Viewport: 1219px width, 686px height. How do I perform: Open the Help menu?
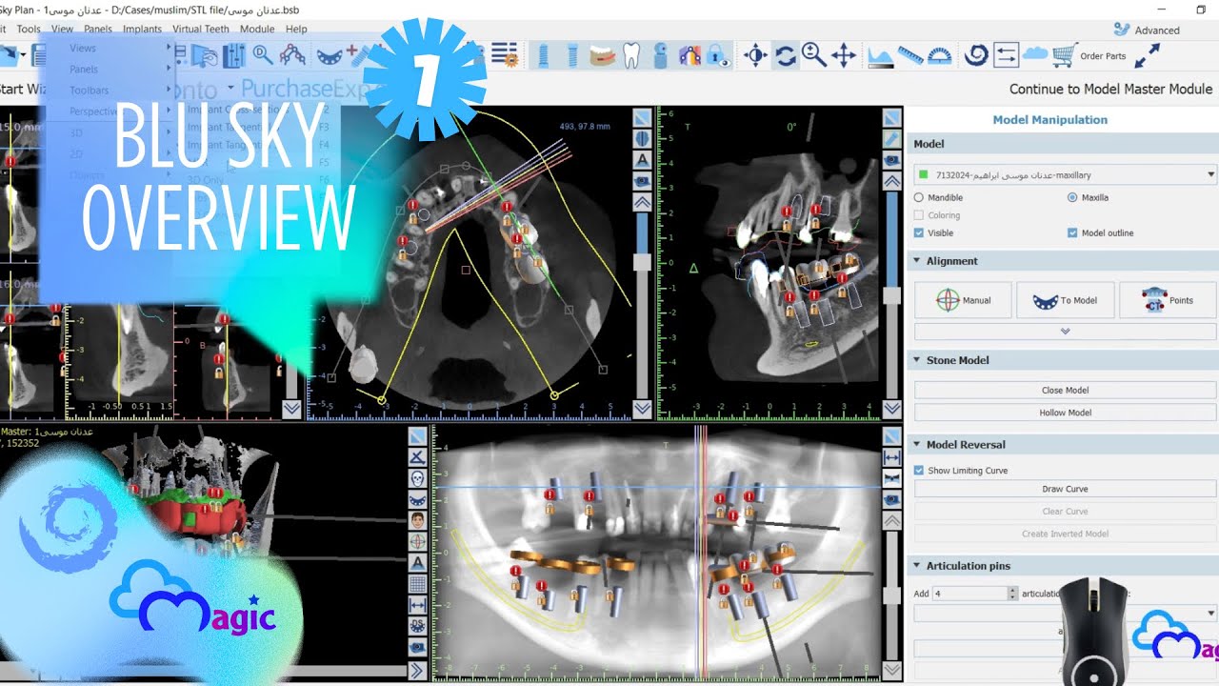[296, 30]
